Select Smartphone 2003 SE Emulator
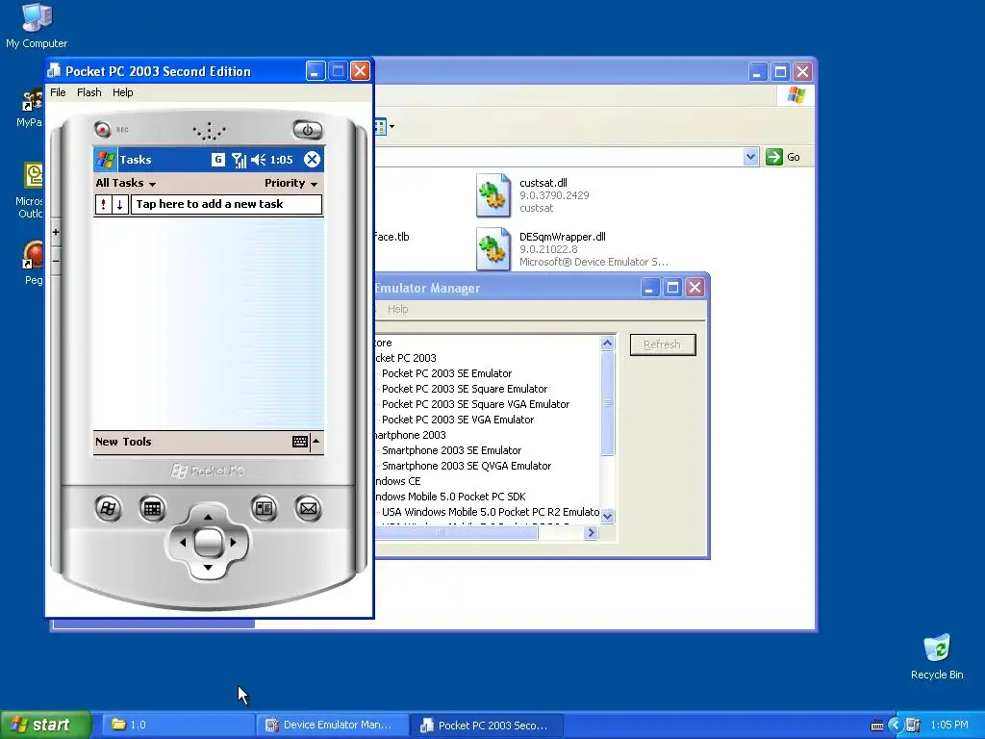 tap(452, 450)
